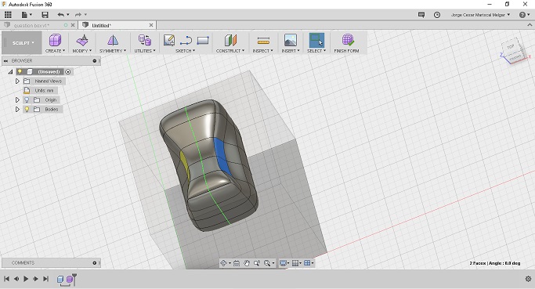Expand the Origin folder
Screen dimensions: 535x289
[17, 100]
